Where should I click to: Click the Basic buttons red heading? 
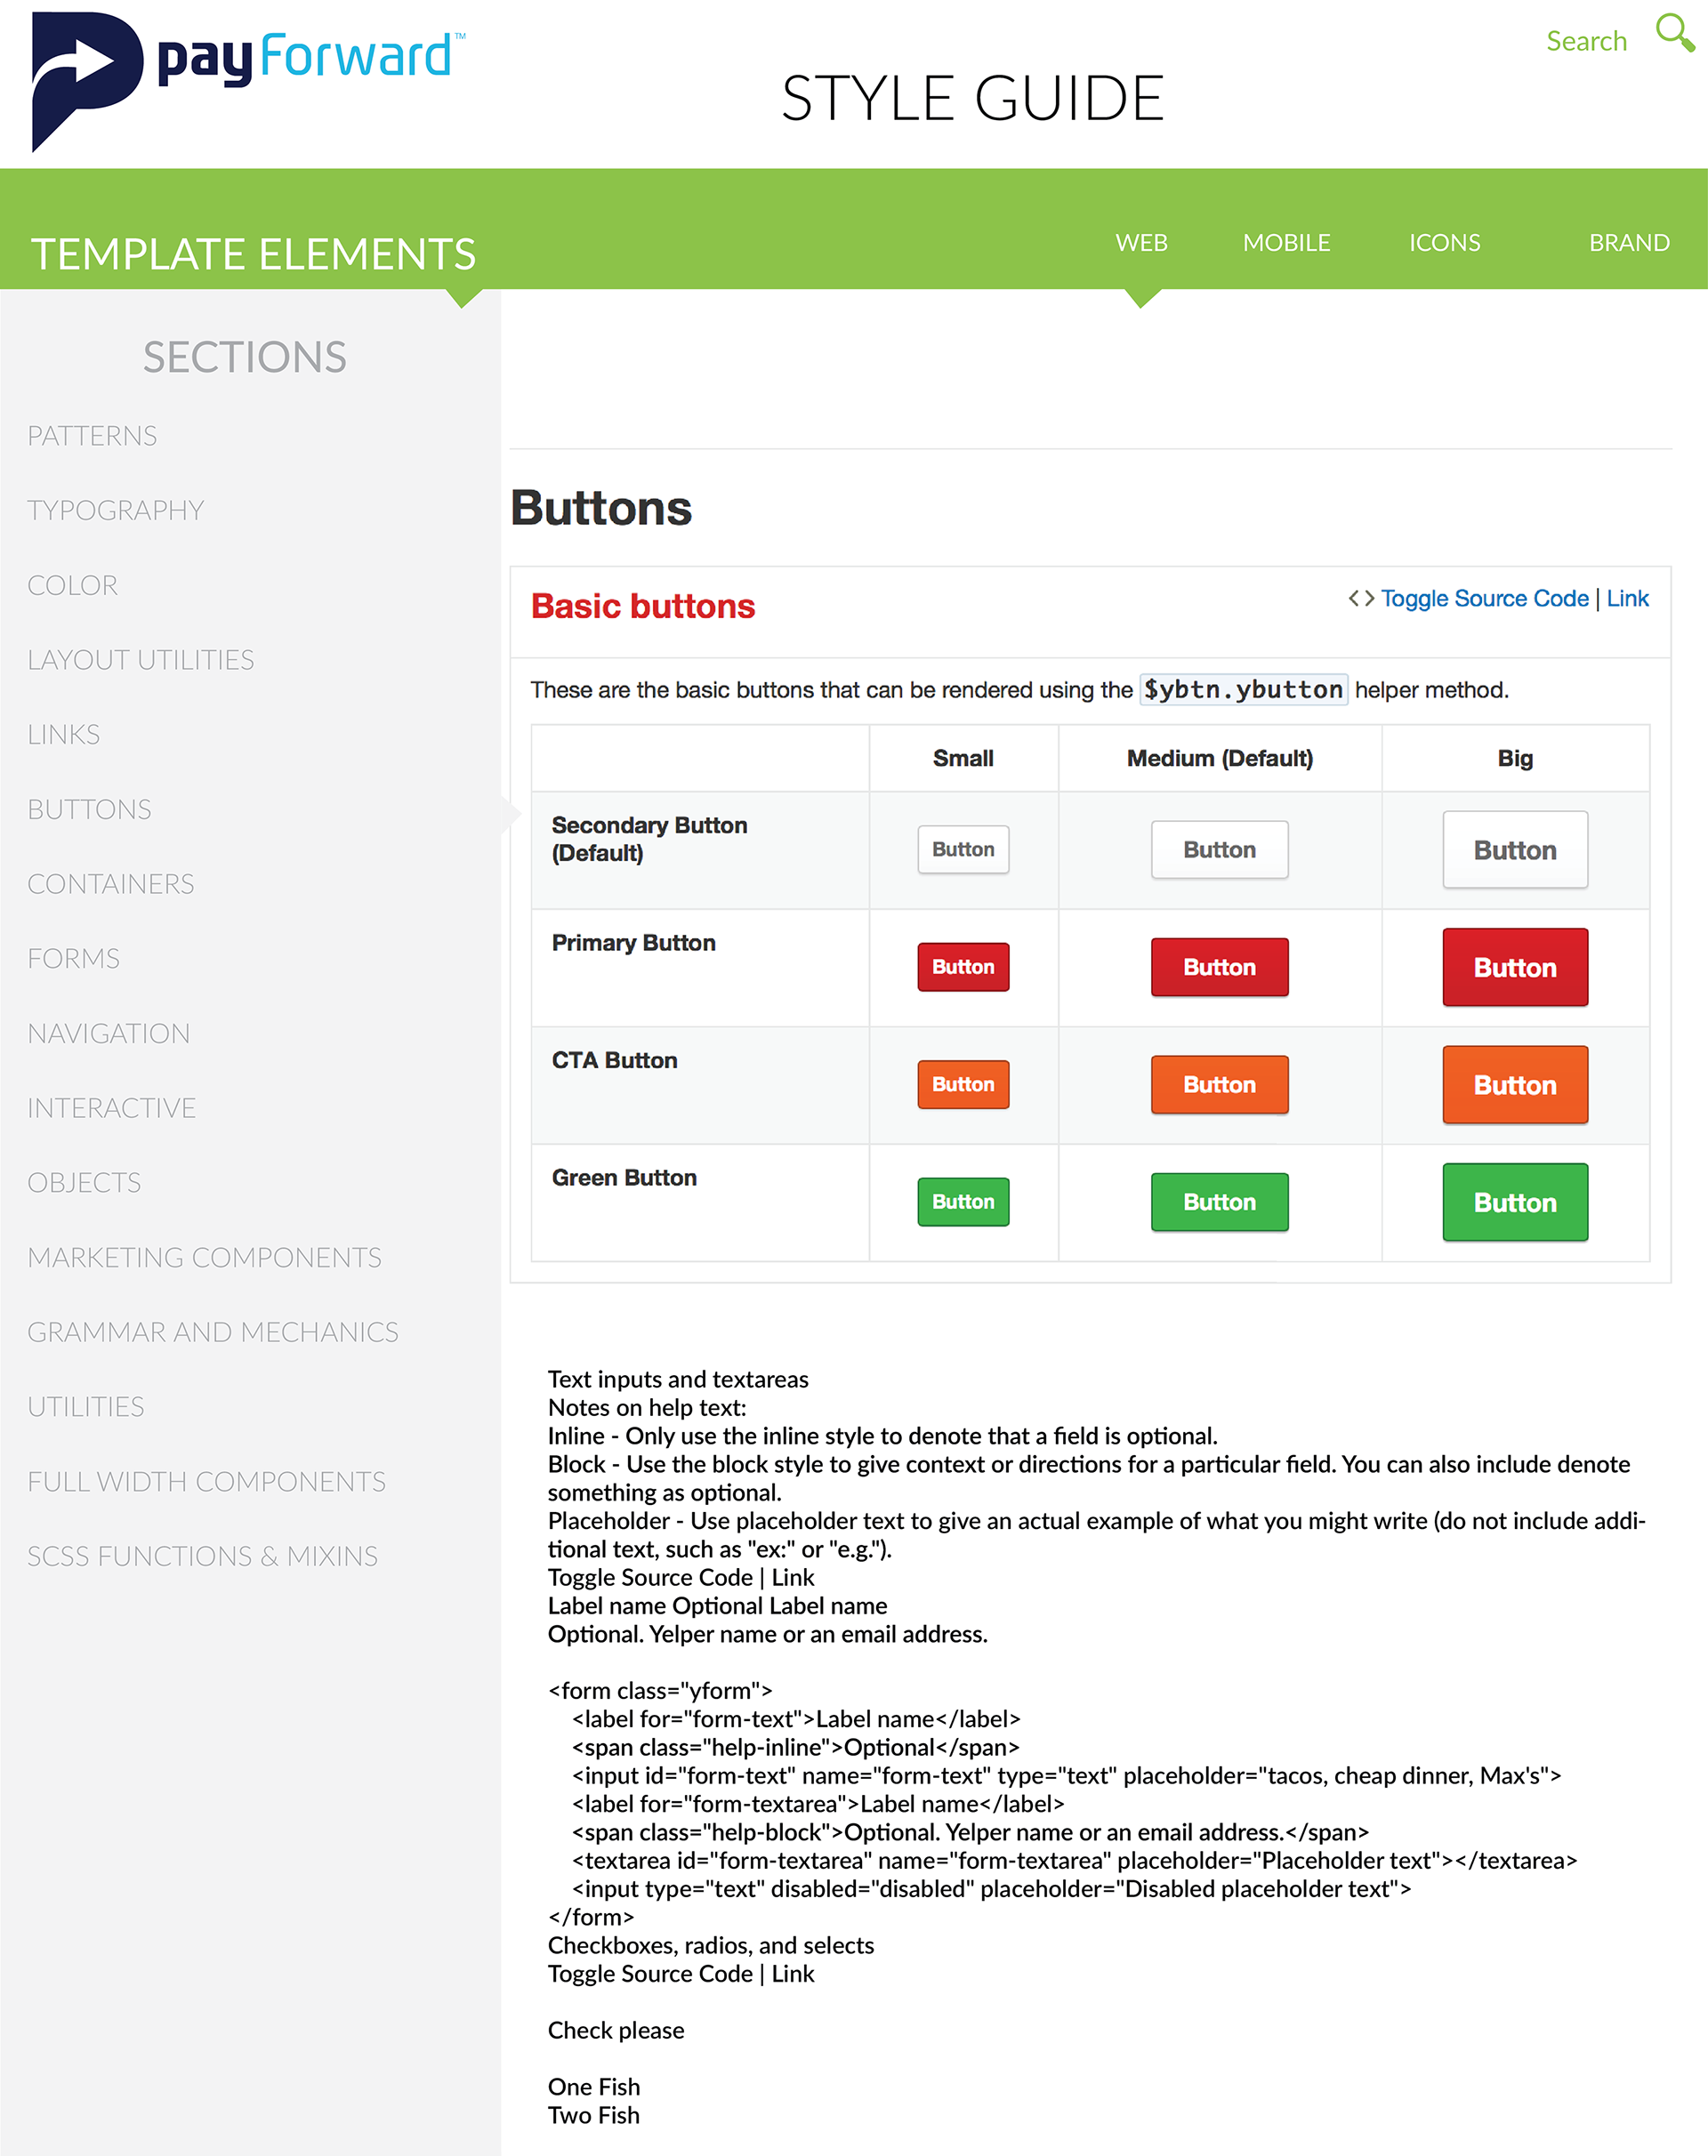tap(643, 606)
